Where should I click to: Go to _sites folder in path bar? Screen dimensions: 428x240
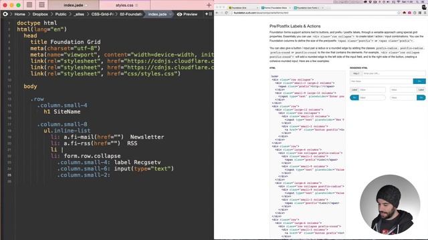pyautogui.click(x=79, y=14)
